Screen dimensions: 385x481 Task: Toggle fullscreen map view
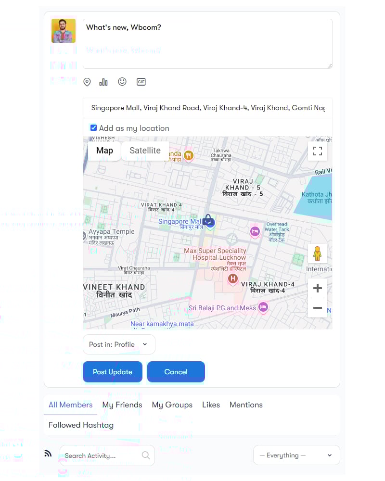pos(317,151)
